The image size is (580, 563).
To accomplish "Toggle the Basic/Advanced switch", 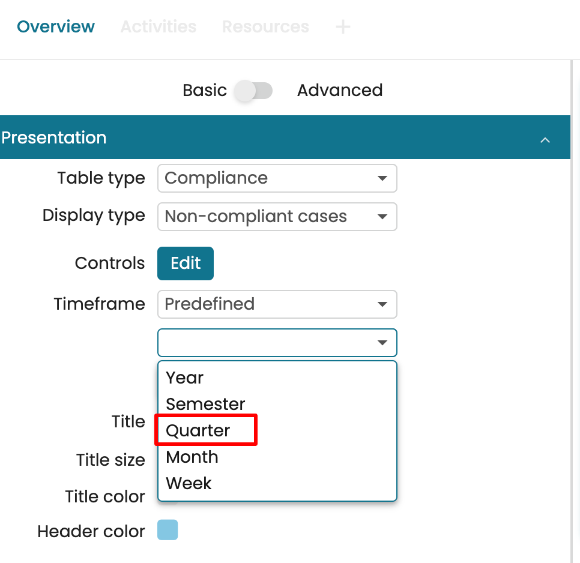I will pos(254,91).
